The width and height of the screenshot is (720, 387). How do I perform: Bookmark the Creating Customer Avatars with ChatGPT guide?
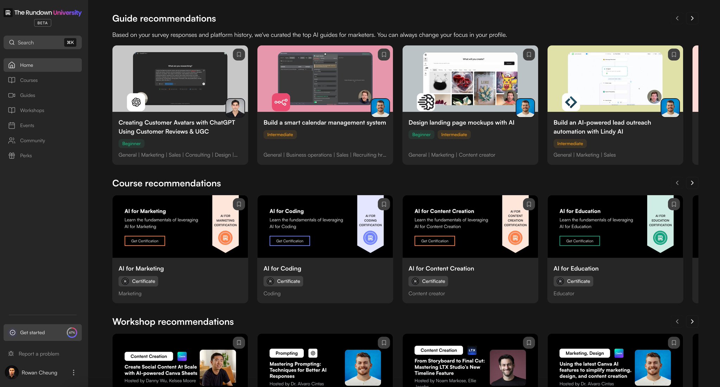point(239,54)
